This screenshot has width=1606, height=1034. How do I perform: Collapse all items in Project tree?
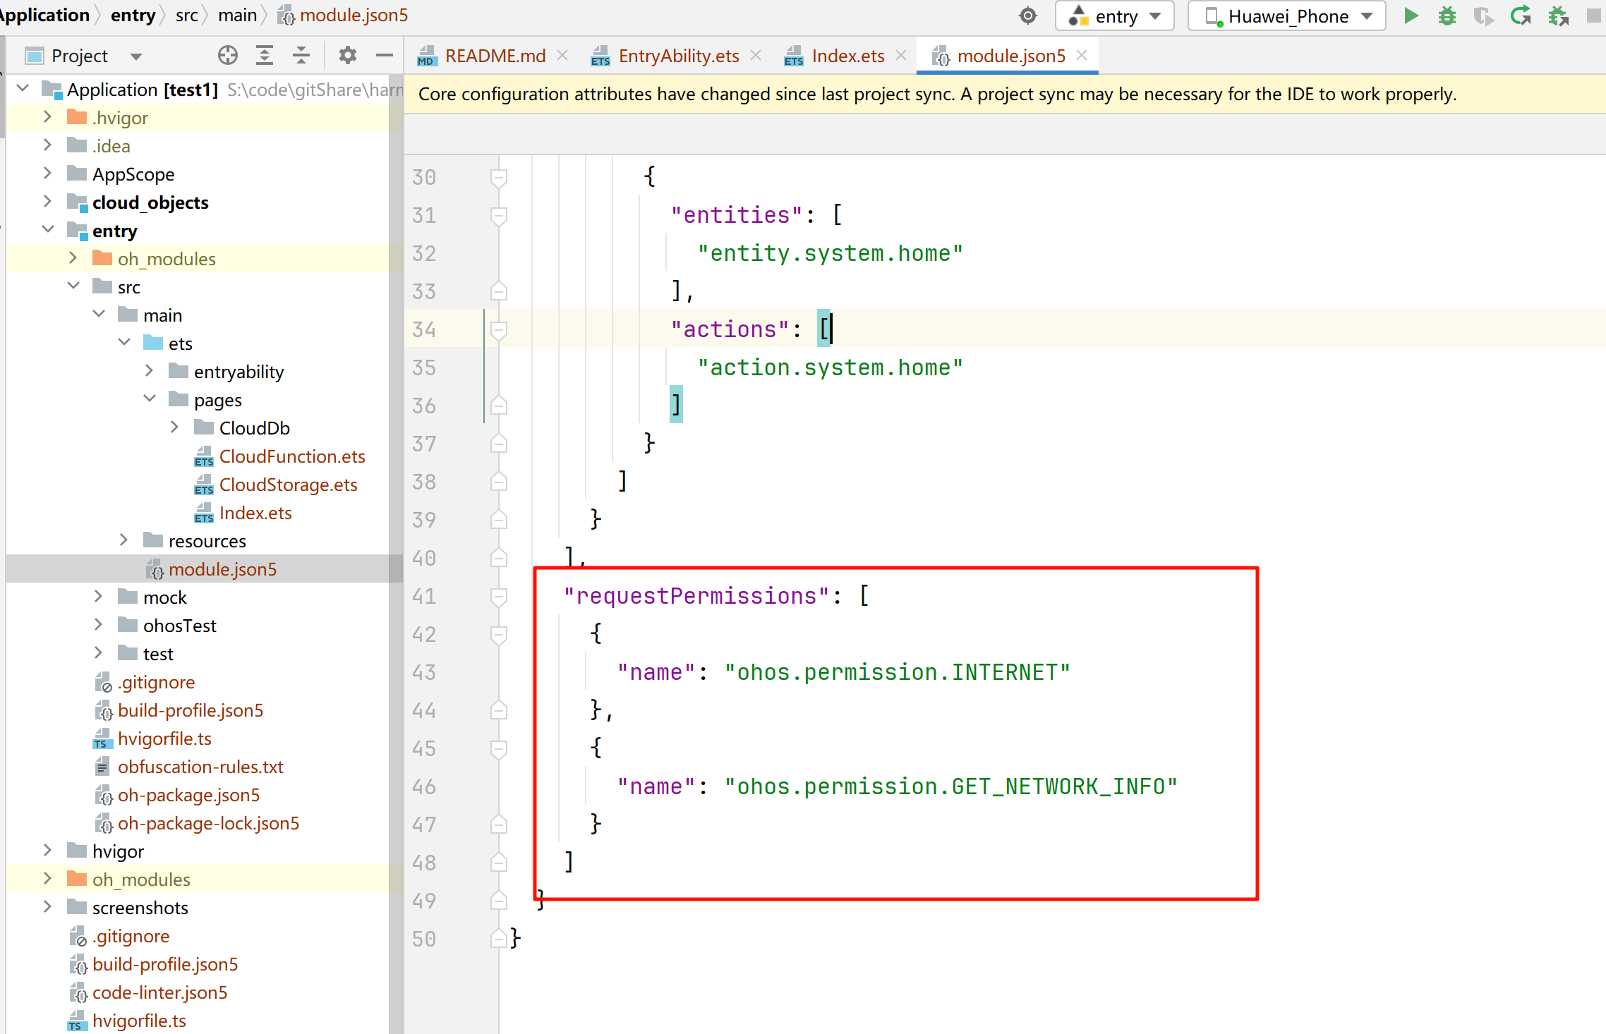(x=301, y=55)
